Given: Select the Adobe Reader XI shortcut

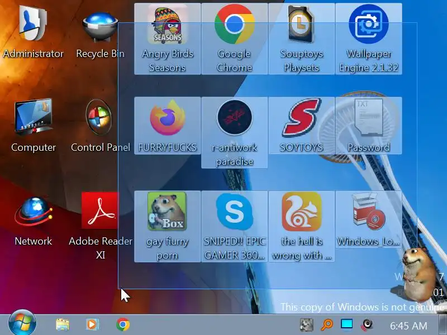Looking at the screenshot, I should point(101,226).
